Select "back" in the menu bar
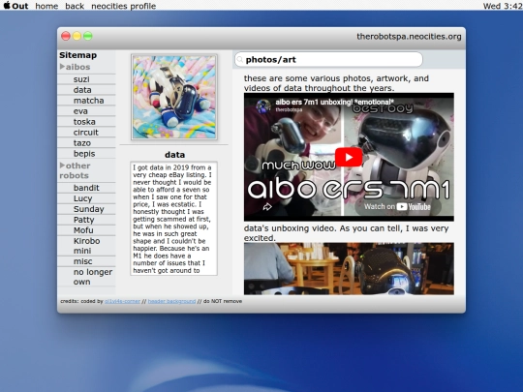The height and width of the screenshot is (392, 523). tap(75, 6)
